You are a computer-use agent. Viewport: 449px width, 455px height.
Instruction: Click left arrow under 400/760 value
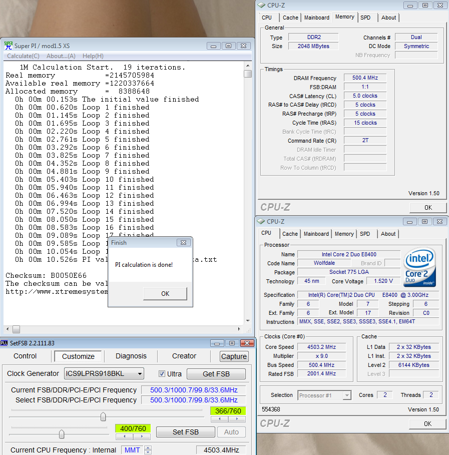(124, 436)
